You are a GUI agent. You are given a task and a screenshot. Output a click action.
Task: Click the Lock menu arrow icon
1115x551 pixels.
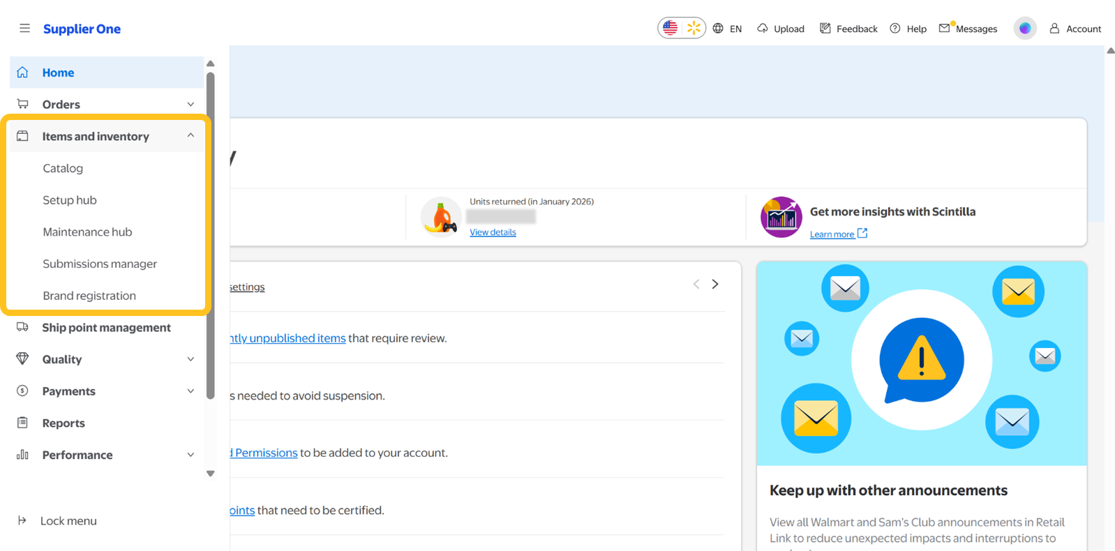coord(22,520)
